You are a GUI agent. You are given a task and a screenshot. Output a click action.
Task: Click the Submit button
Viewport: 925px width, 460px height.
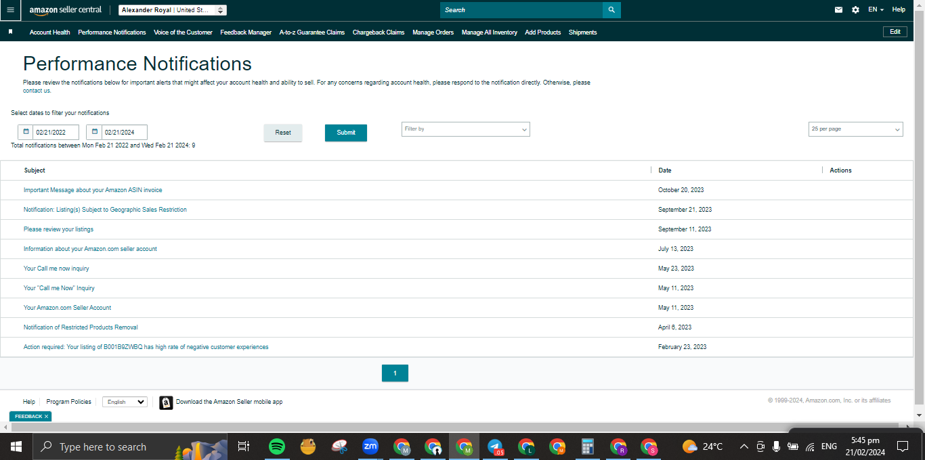346,133
